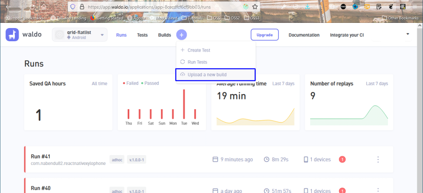
Task: Open Integrate your CI link
Action: click(347, 35)
